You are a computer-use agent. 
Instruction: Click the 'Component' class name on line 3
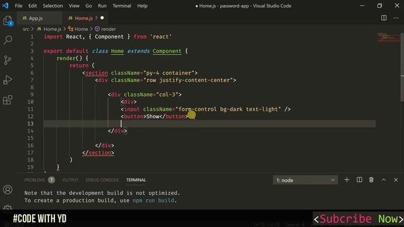pos(167,51)
